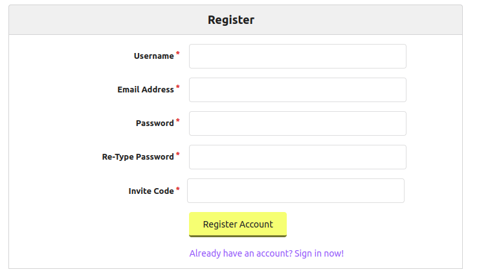Click the Invite Code label
Image resolution: width=479 pixels, height=276 pixels.
pos(151,191)
